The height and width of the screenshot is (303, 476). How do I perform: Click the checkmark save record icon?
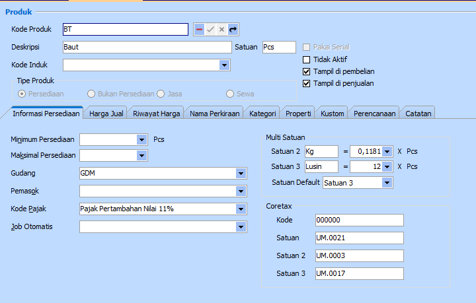click(x=210, y=30)
